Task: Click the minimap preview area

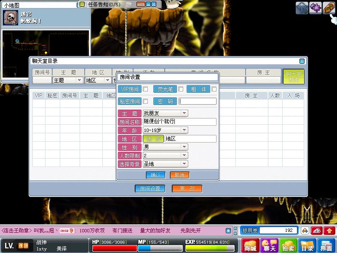Action: tap(45, 54)
